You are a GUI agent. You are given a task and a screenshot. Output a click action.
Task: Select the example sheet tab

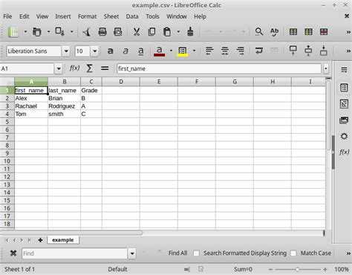point(63,240)
